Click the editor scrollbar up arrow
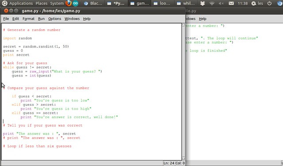283x166 pixels. tap(184, 25)
